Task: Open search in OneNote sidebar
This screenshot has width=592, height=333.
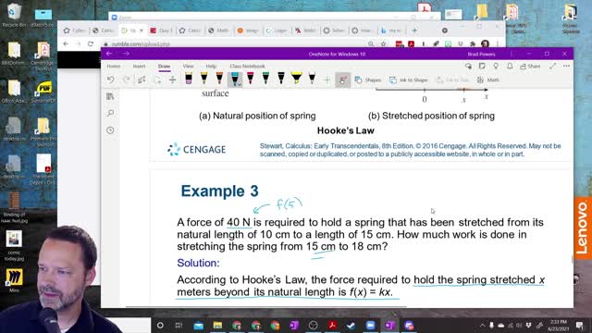Action: 110,113
